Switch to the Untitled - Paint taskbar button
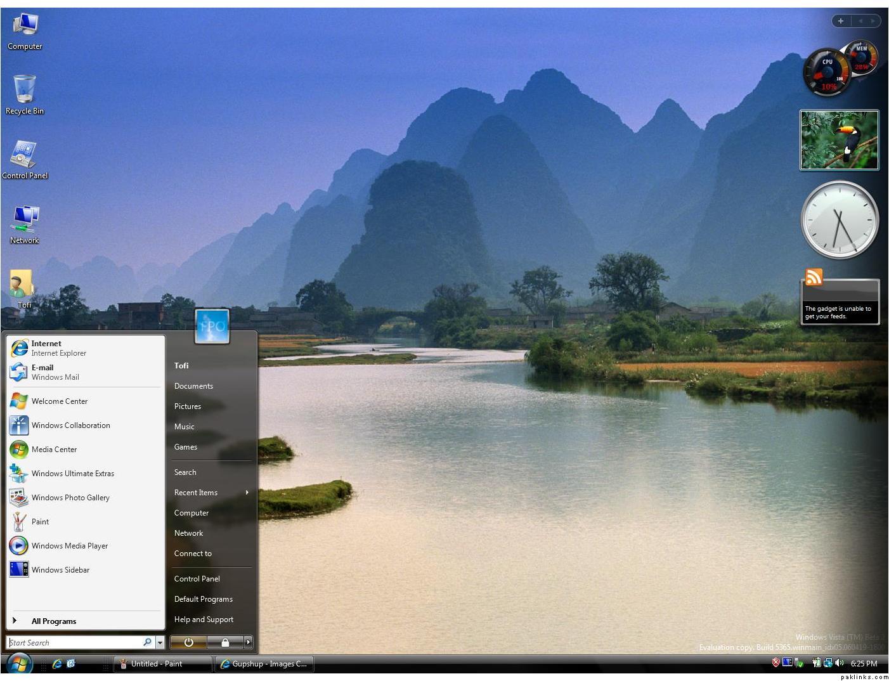The image size is (889, 681). click(x=163, y=664)
